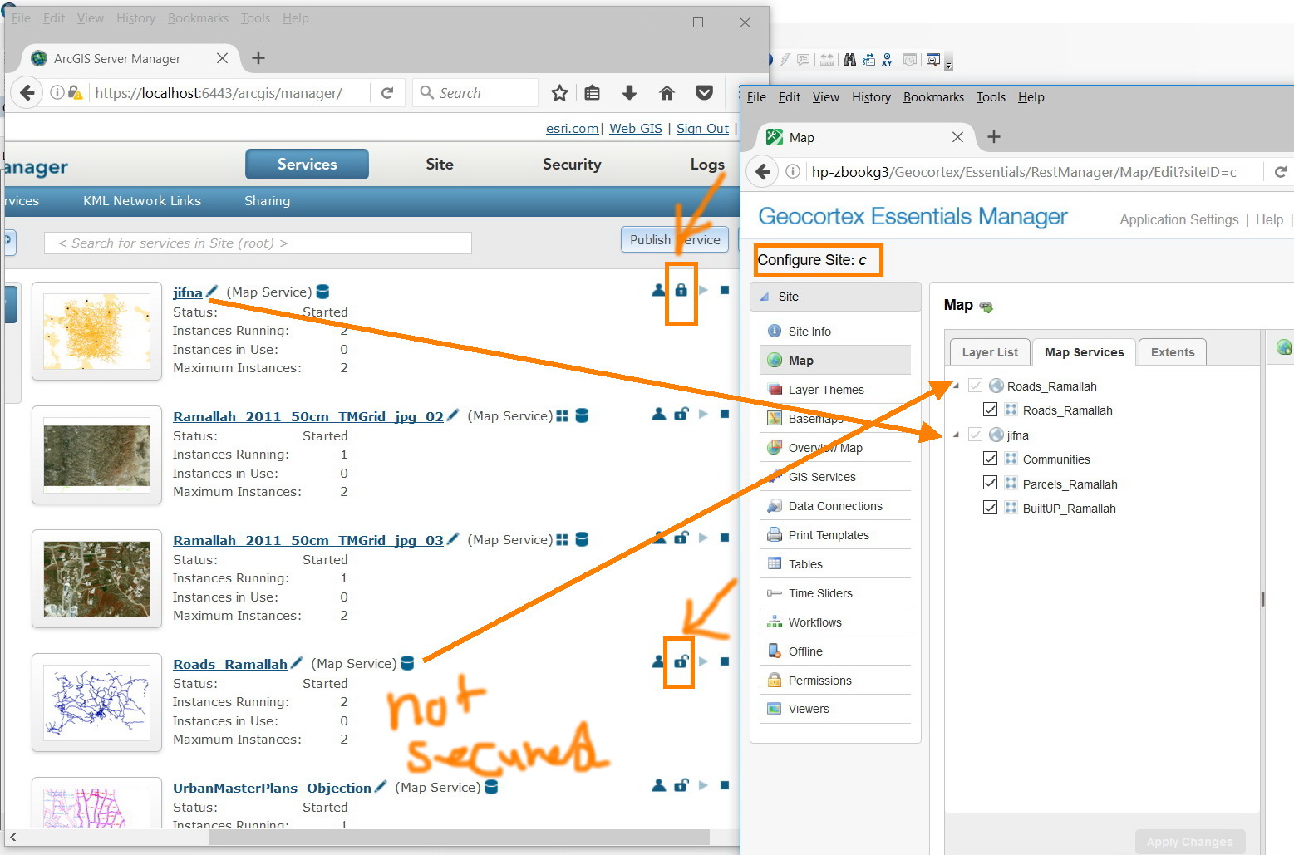Click the Roads_Ramallah service thumbnail
The width and height of the screenshot is (1294, 855).
tap(96, 702)
